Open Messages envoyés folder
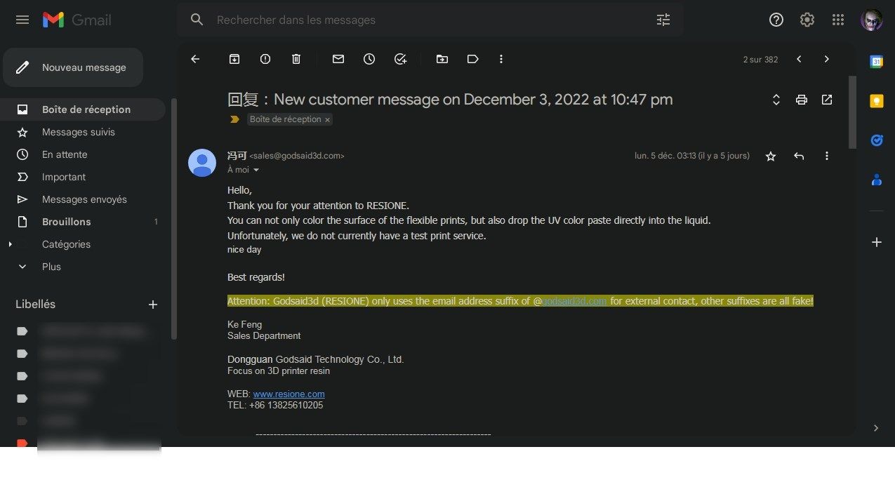This screenshot has height=494, width=895. tap(83, 199)
